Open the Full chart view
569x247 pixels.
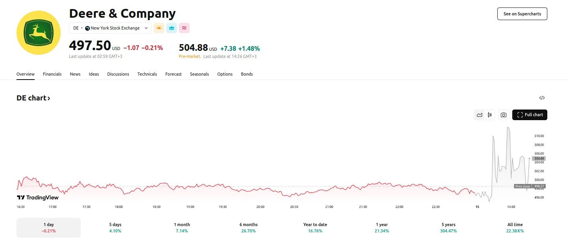click(x=530, y=115)
